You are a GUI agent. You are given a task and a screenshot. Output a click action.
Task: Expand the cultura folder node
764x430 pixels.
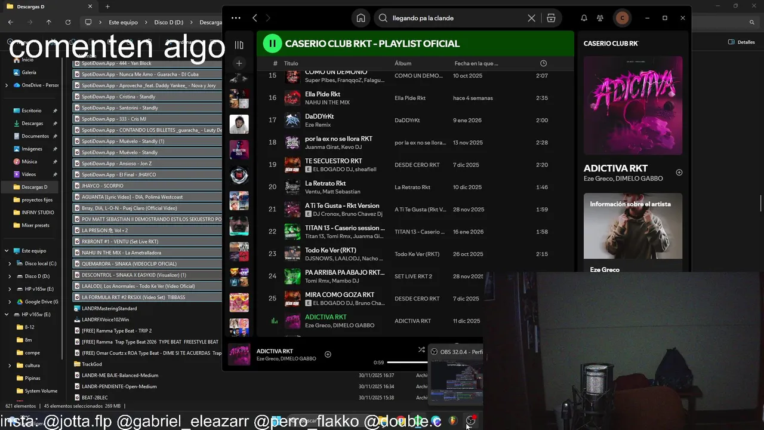10,365
